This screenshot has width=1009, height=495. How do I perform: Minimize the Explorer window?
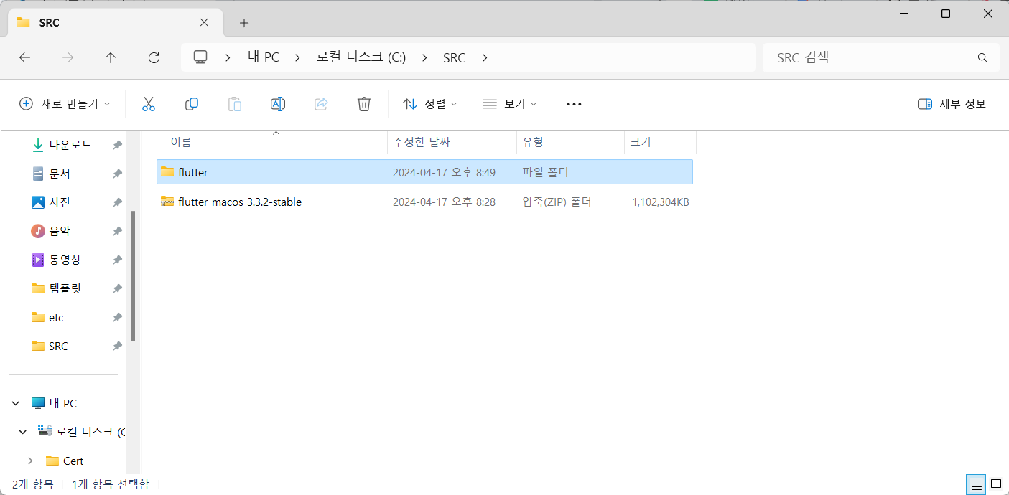coord(903,14)
